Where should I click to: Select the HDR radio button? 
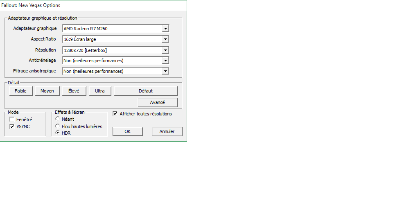pos(58,133)
